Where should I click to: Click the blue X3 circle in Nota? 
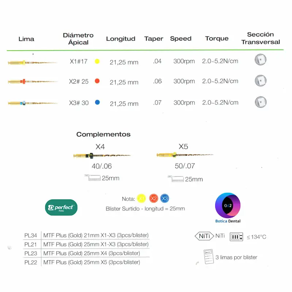pyautogui.click(x=165, y=199)
